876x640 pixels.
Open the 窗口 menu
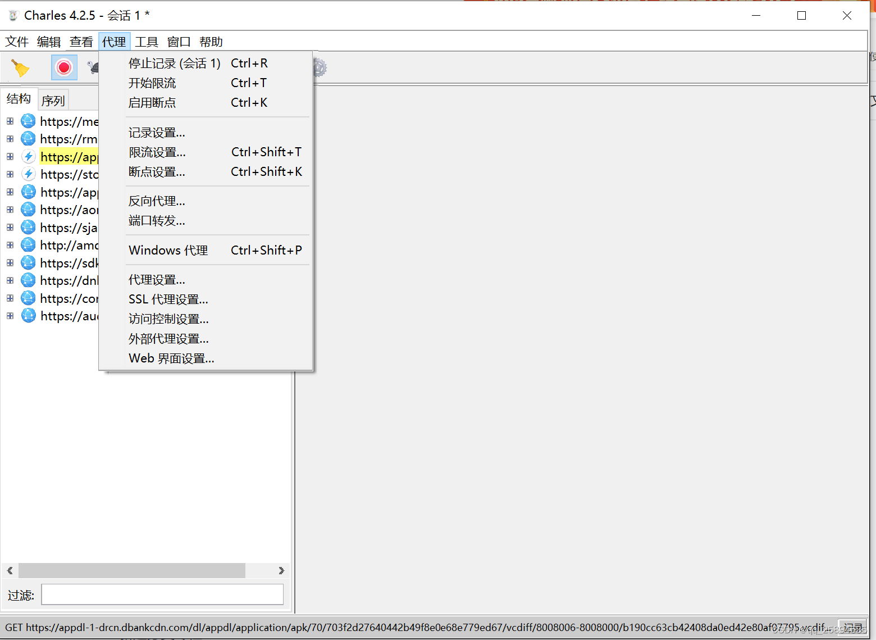coord(179,42)
